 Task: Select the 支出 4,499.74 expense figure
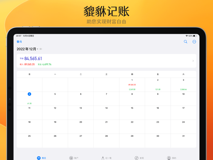tap(44, 65)
